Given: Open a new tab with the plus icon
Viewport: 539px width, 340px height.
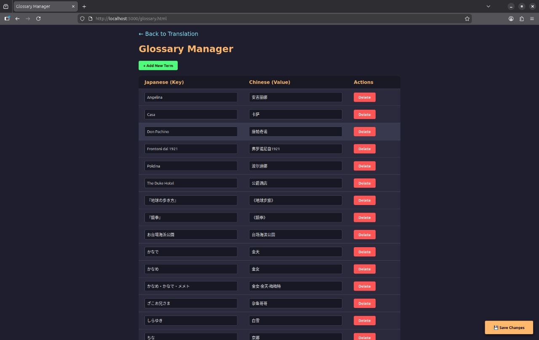Looking at the screenshot, I should point(84,6).
